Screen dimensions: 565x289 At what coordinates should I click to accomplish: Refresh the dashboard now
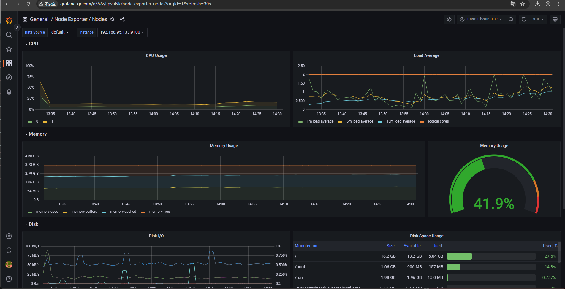click(x=524, y=19)
